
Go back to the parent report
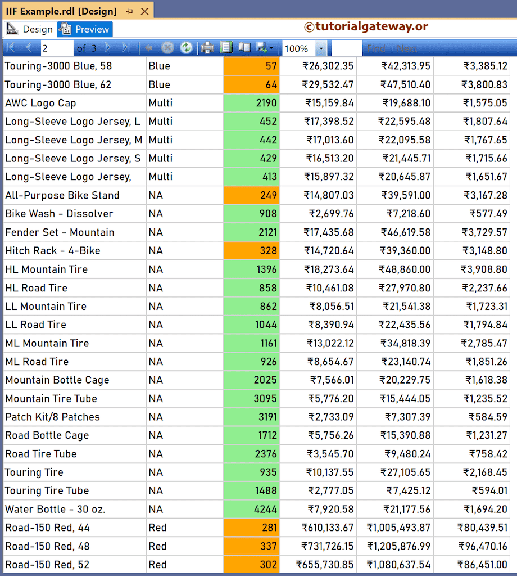pos(149,47)
